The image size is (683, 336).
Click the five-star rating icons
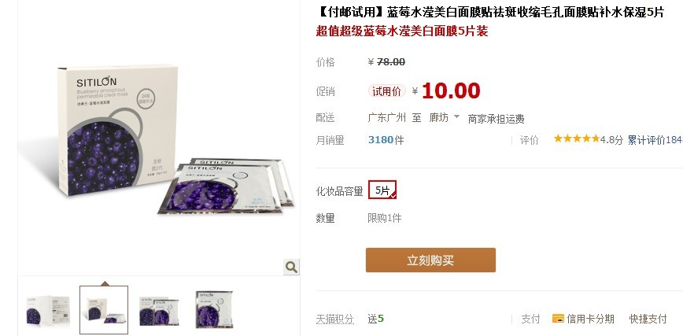[x=577, y=139]
